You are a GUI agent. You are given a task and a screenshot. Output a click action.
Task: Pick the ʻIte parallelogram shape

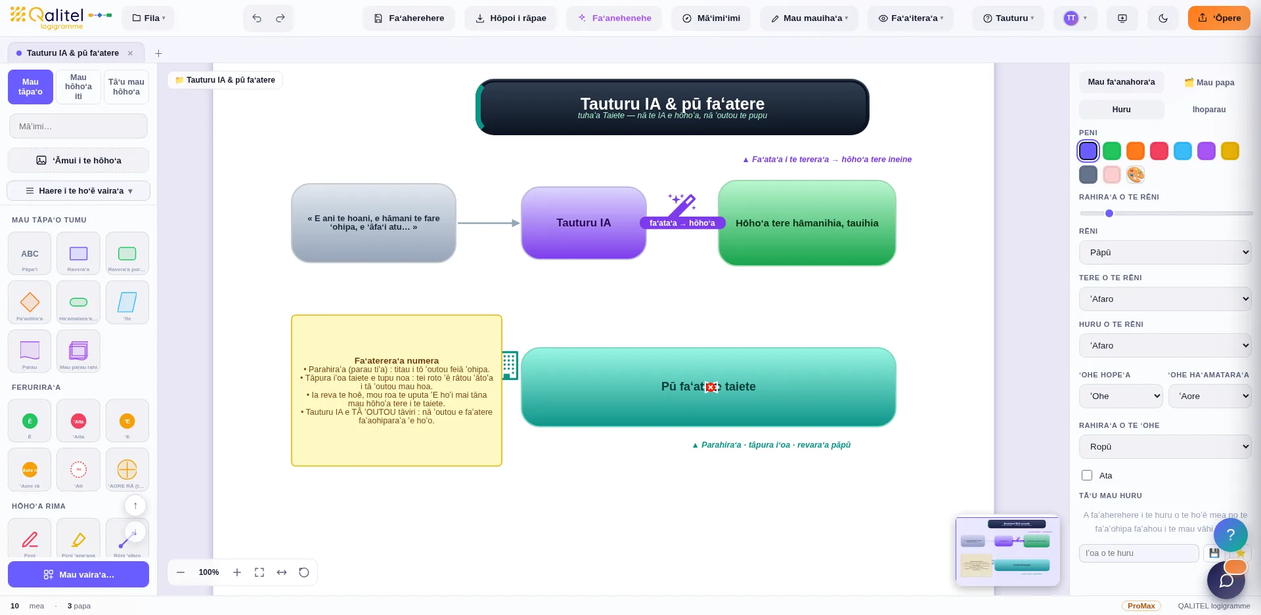[x=127, y=303]
